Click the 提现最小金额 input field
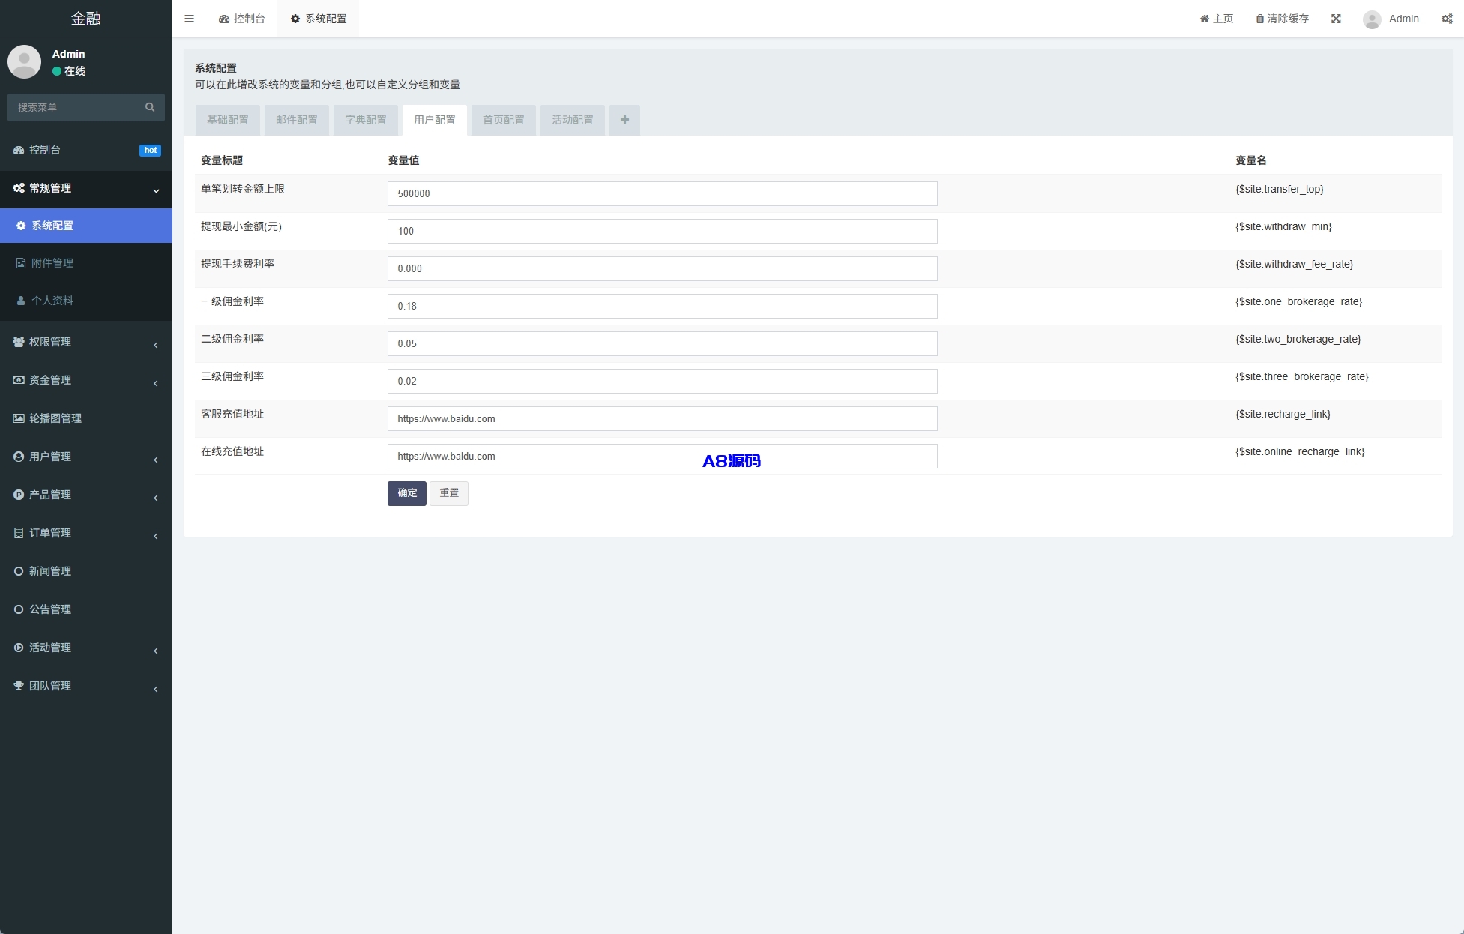1464x934 pixels. [x=663, y=231]
